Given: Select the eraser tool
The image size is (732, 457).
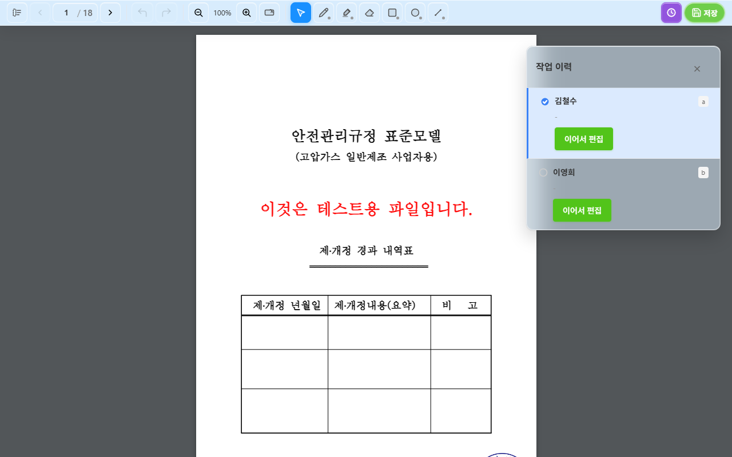Looking at the screenshot, I should pos(369,13).
